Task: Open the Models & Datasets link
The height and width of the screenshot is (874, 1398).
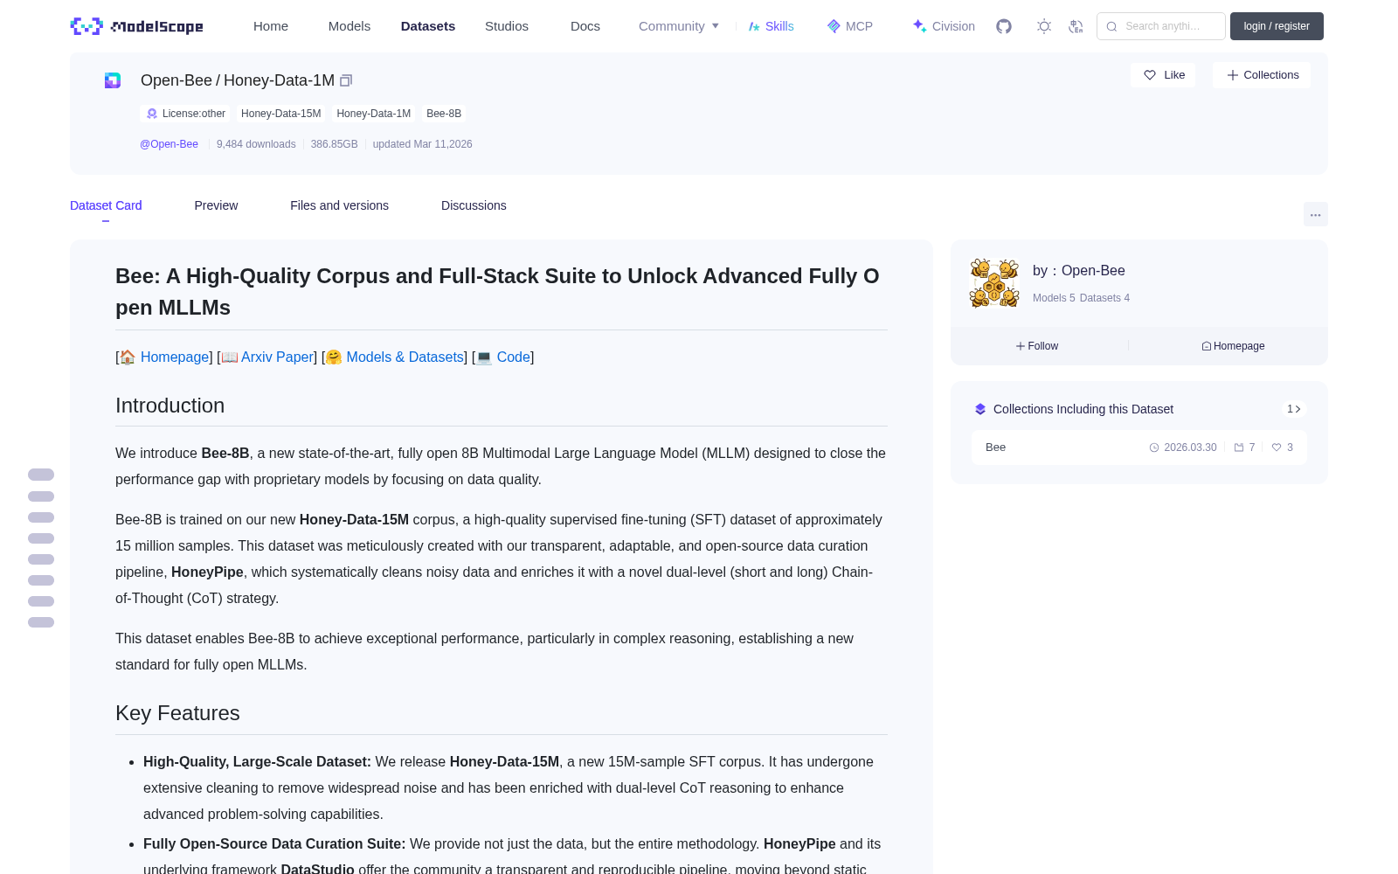Action: coord(405,357)
